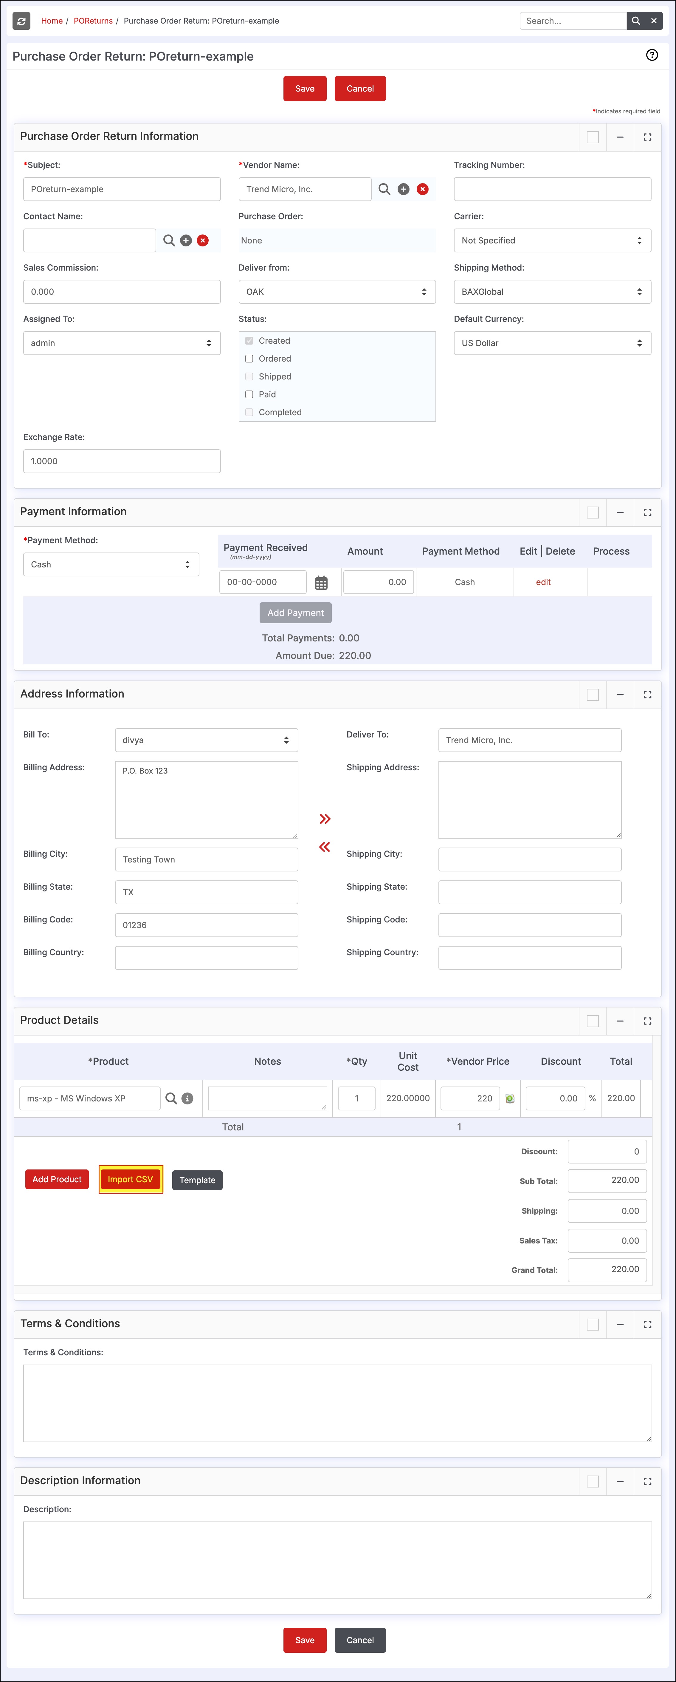The height and width of the screenshot is (1682, 676).
Task: Click the bottom Save button
Action: pos(305,1640)
